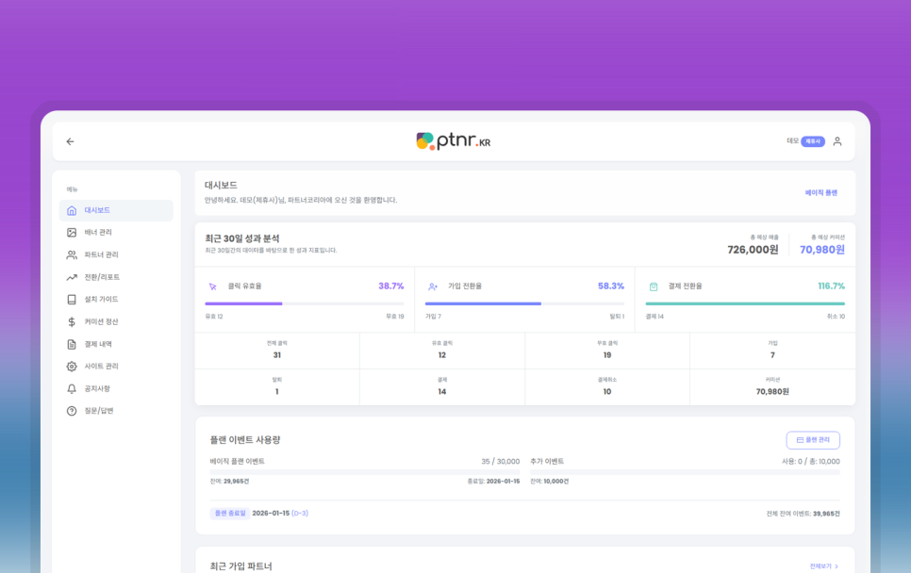Screen dimensions: 911x573
Task: Click the 탈퇴 1 stat cell
Action: point(277,386)
